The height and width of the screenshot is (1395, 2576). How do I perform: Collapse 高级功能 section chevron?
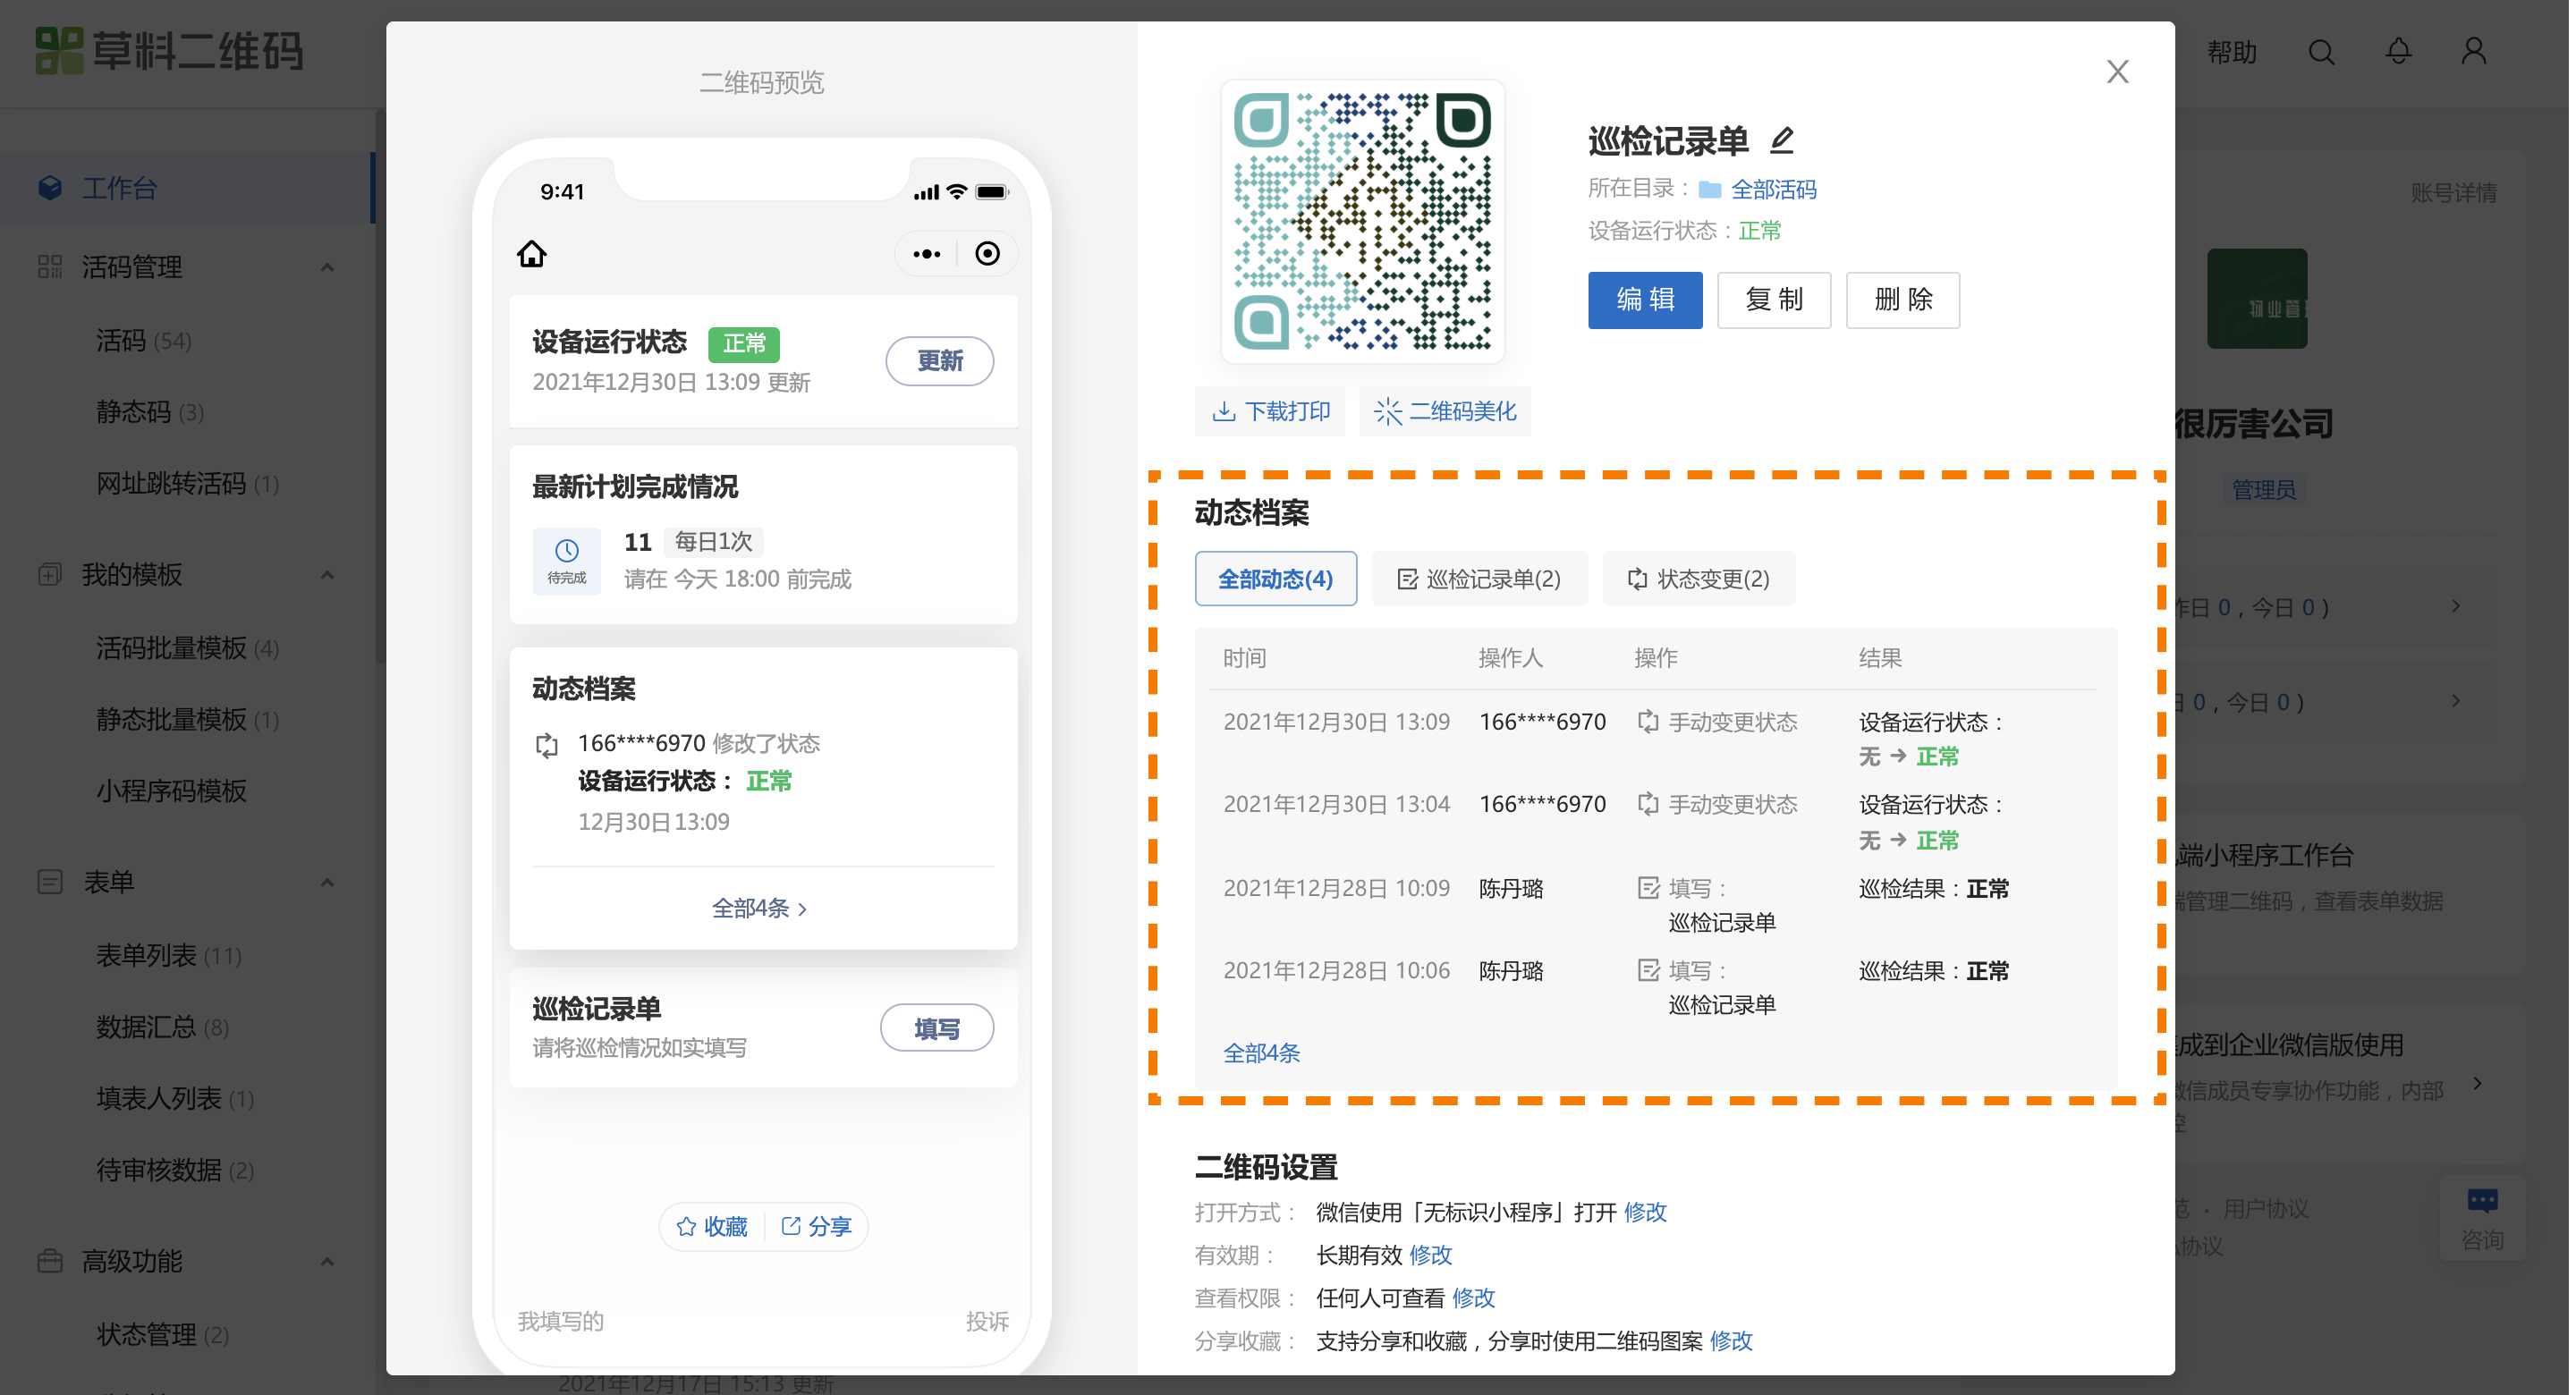click(328, 1263)
